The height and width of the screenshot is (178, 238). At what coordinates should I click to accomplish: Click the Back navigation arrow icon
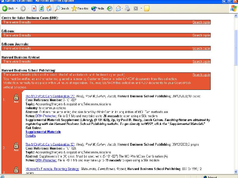5,9
